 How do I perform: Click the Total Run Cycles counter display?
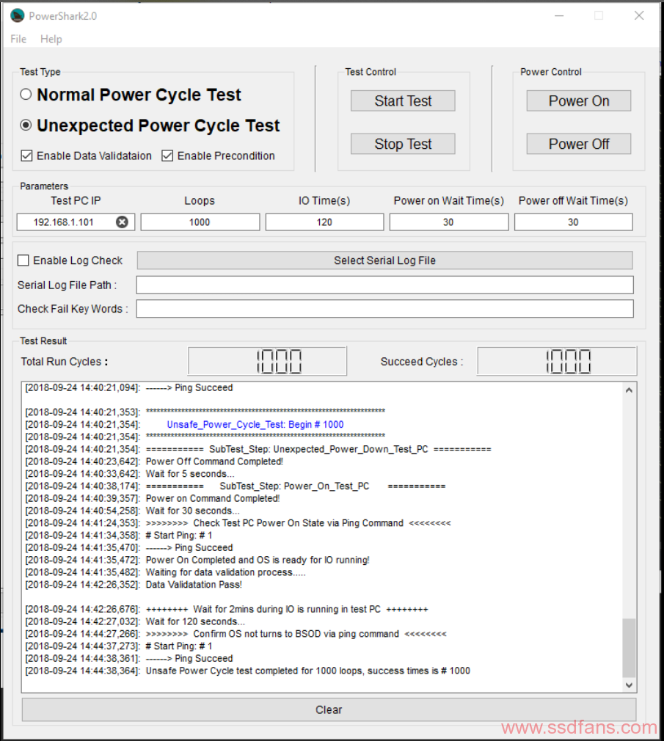pos(268,361)
